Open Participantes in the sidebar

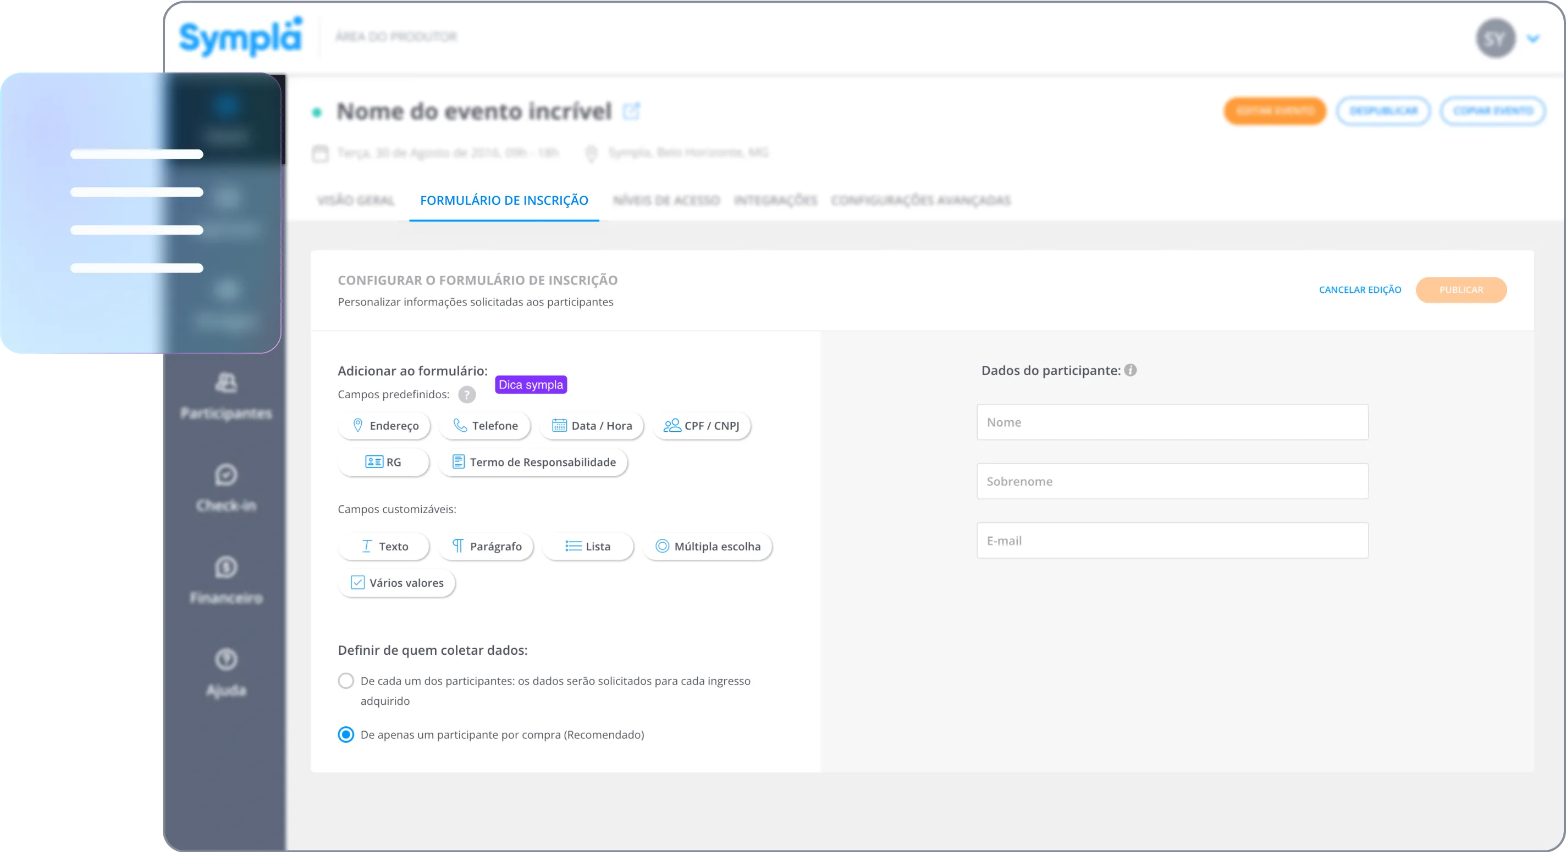226,397
